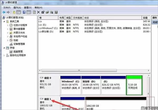Viewport: 158px width, 110px height.
Task: Click the last toolbar settings view icon
Action: (56, 12)
